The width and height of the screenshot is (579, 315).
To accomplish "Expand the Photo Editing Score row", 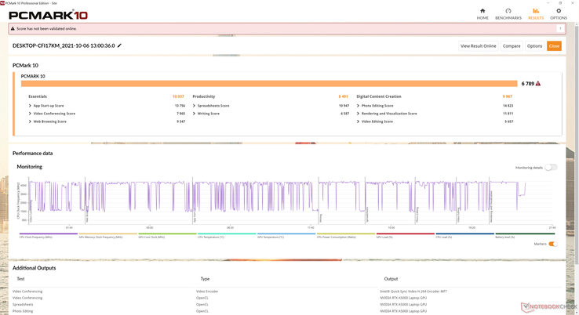I will [359, 105].
